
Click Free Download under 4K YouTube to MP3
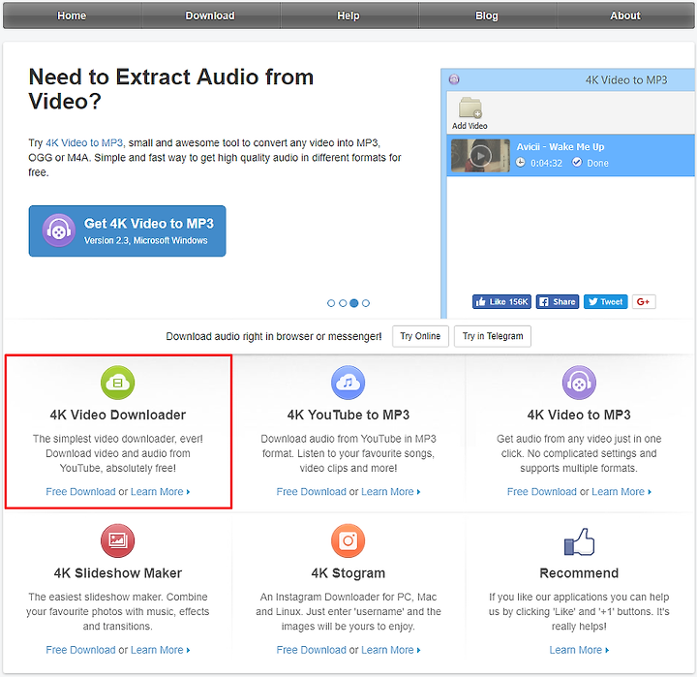(x=311, y=491)
